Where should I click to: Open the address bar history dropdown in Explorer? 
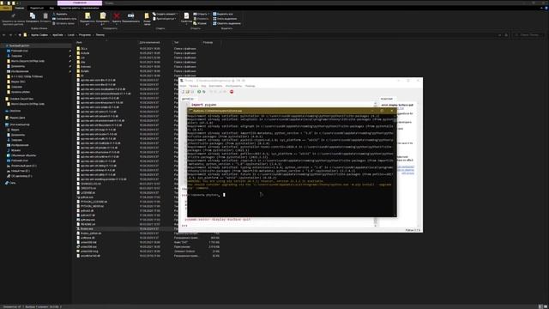pyautogui.click(x=499, y=35)
